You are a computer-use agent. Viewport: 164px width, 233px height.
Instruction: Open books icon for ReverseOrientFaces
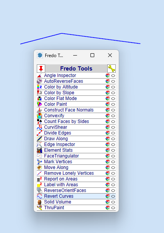(x=108, y=190)
